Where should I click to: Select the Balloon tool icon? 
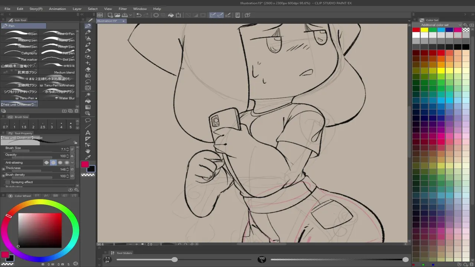(x=88, y=120)
